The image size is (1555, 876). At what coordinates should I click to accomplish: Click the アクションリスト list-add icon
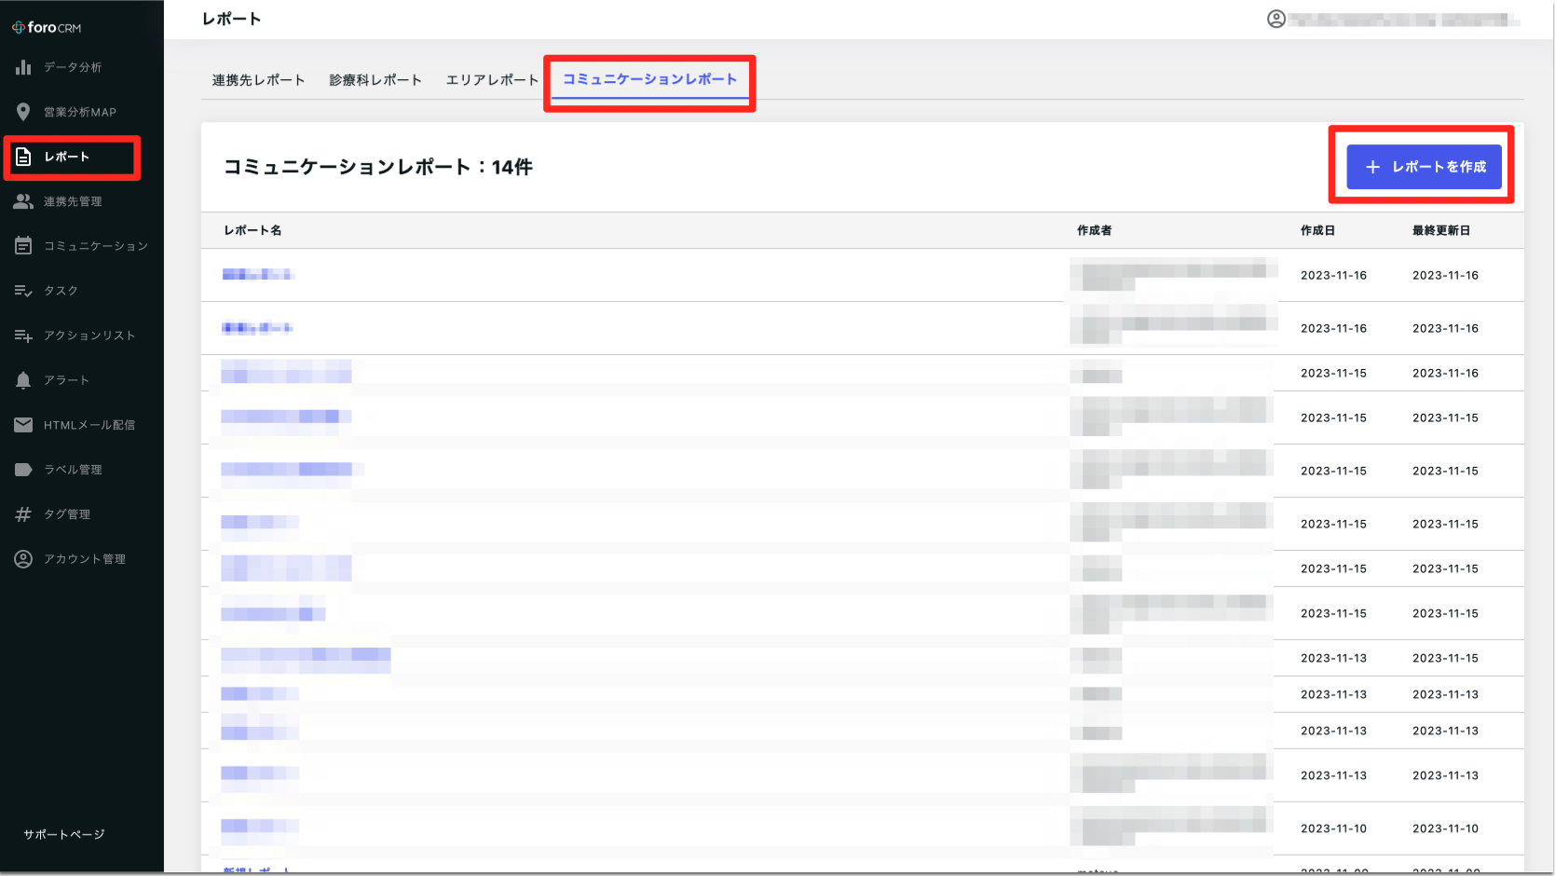(x=23, y=335)
